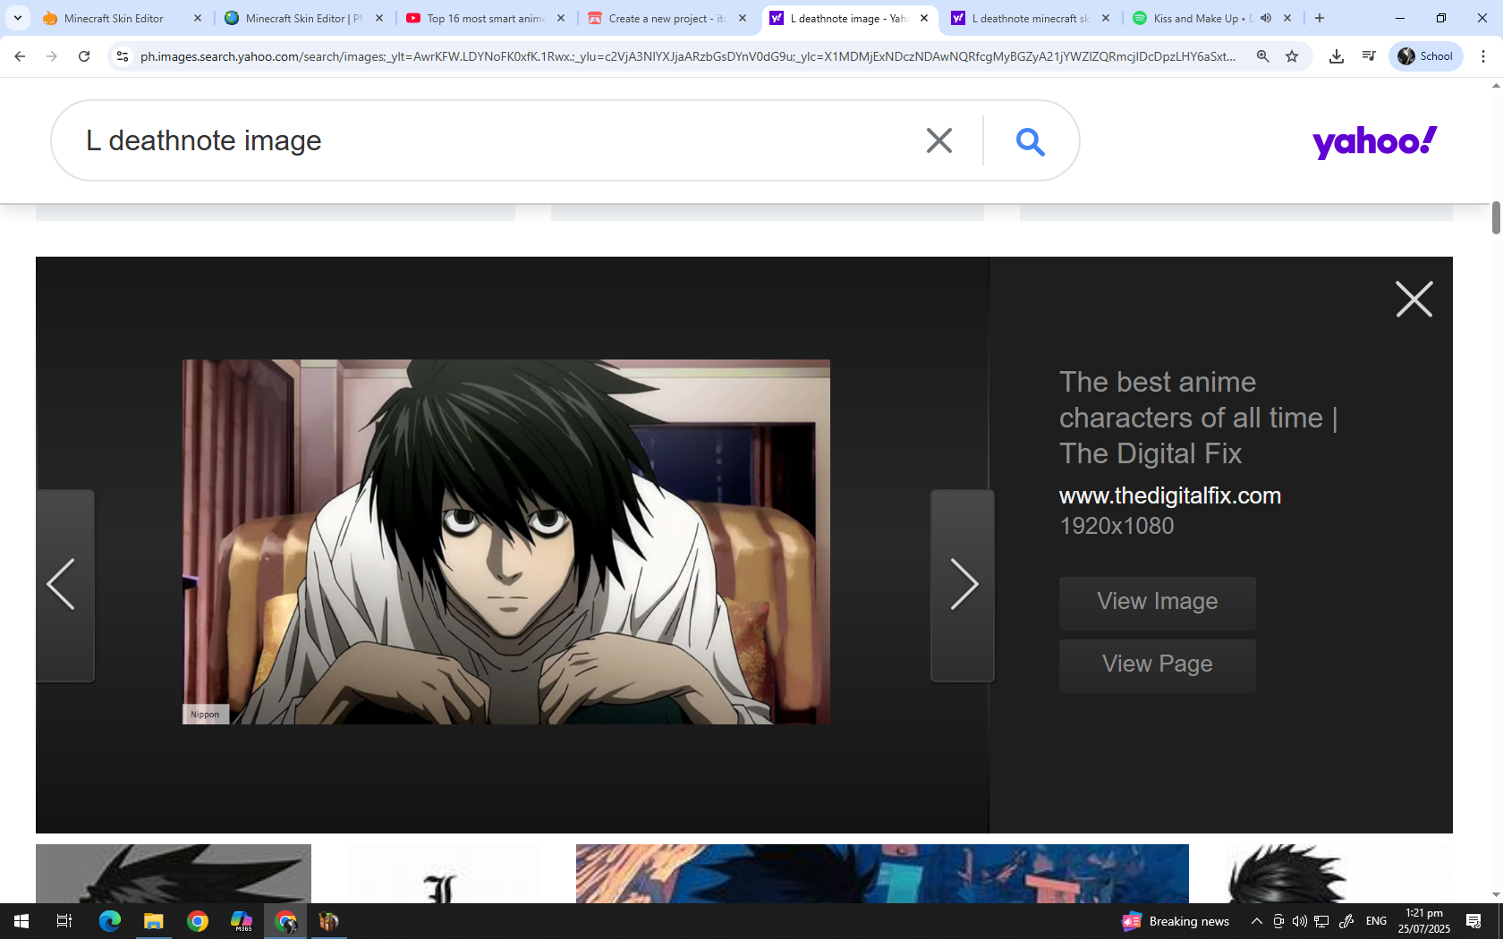Viewport: 1503px width, 939px height.
Task: Open 'The best anime characters' title link
Action: [x=1197, y=418]
